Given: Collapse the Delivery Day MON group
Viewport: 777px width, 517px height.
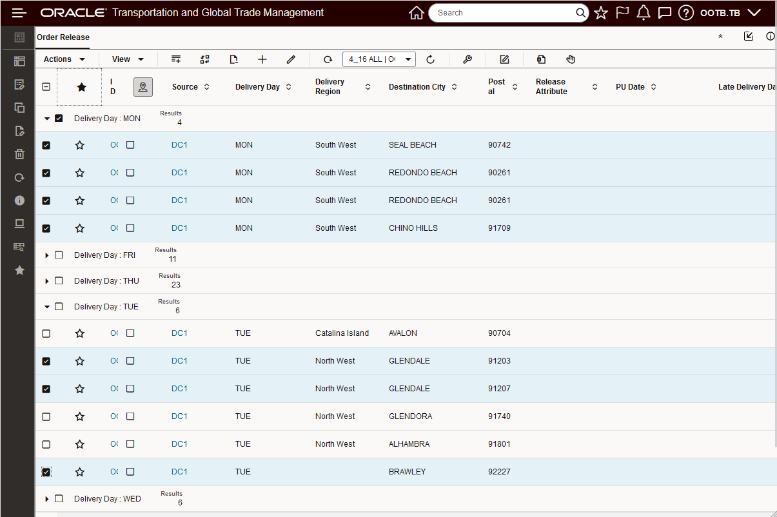Looking at the screenshot, I should point(47,119).
